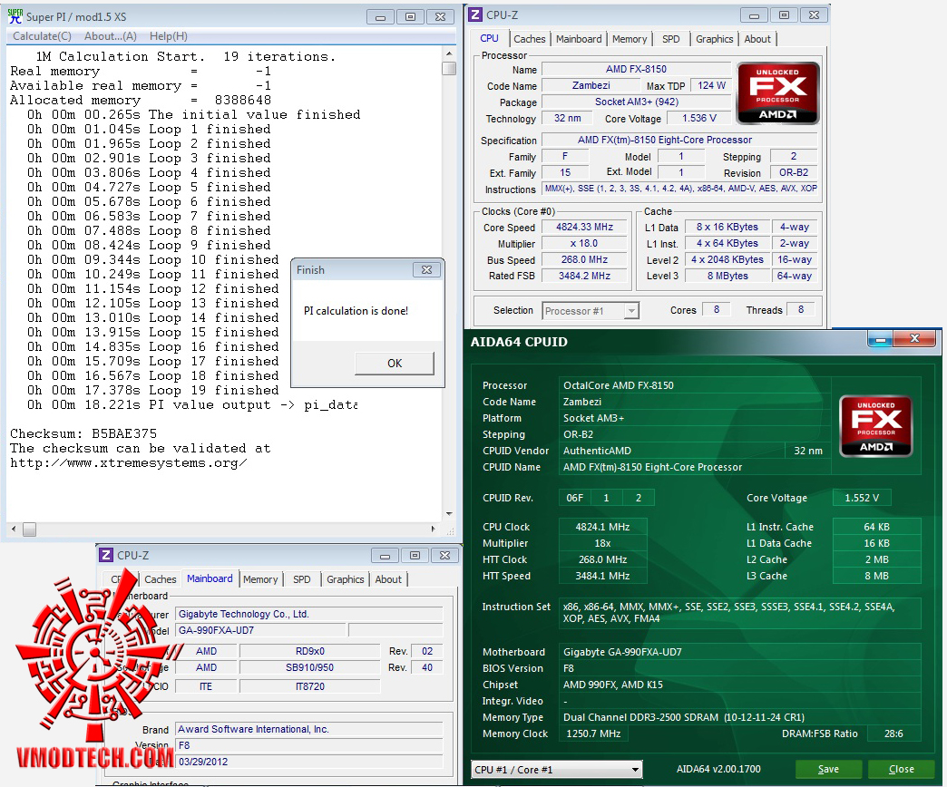The height and width of the screenshot is (787, 947).
Task: Close AIDA64 CPUID with red X
Action: click(x=915, y=338)
